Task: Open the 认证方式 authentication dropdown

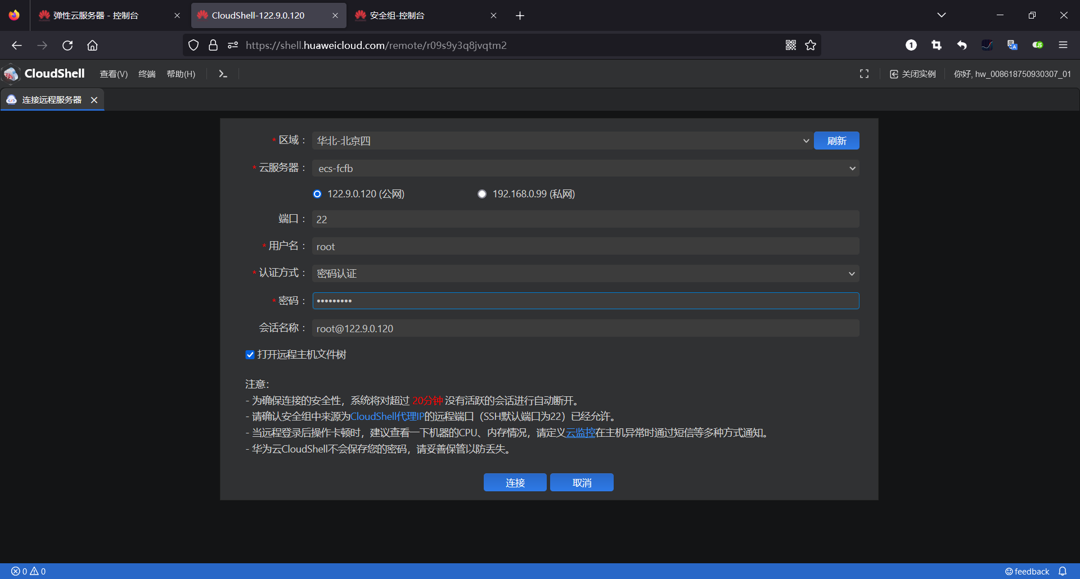Action: tap(852, 273)
